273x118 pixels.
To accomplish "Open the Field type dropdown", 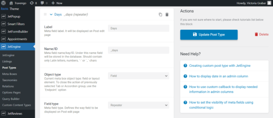I will pos(139,105).
